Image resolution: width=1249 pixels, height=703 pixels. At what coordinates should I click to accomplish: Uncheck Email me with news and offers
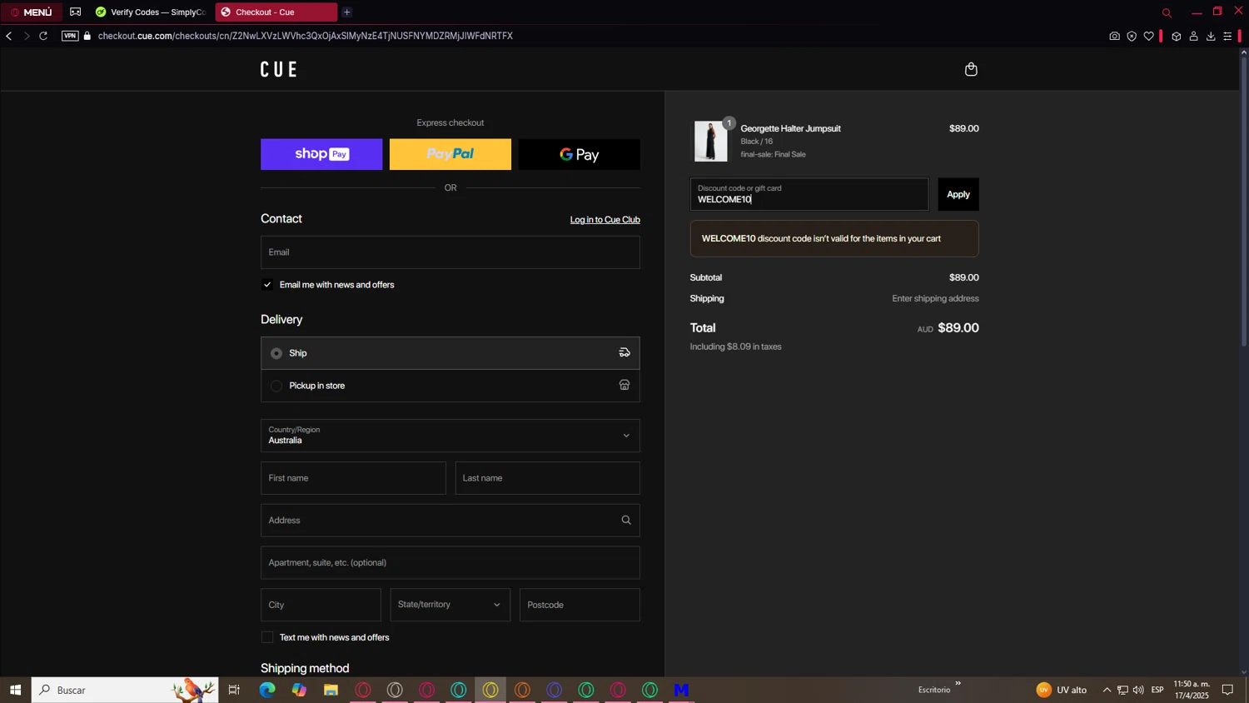(267, 285)
